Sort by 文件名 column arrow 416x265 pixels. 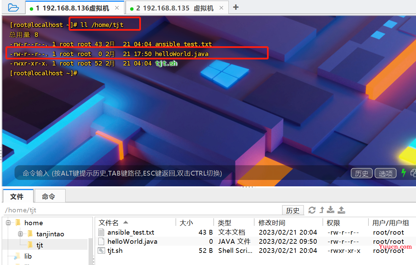click(126, 222)
